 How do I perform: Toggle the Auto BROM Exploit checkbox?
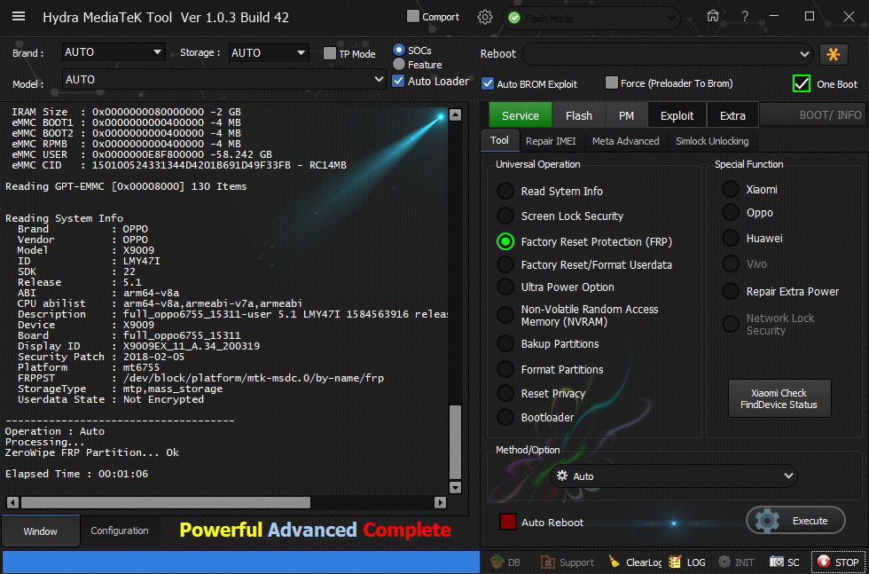coord(488,83)
